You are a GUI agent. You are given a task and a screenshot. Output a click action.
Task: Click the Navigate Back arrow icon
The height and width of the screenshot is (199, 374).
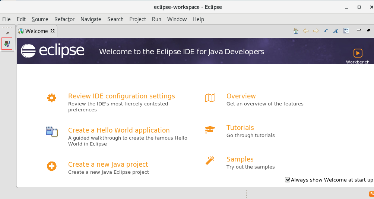point(306,31)
